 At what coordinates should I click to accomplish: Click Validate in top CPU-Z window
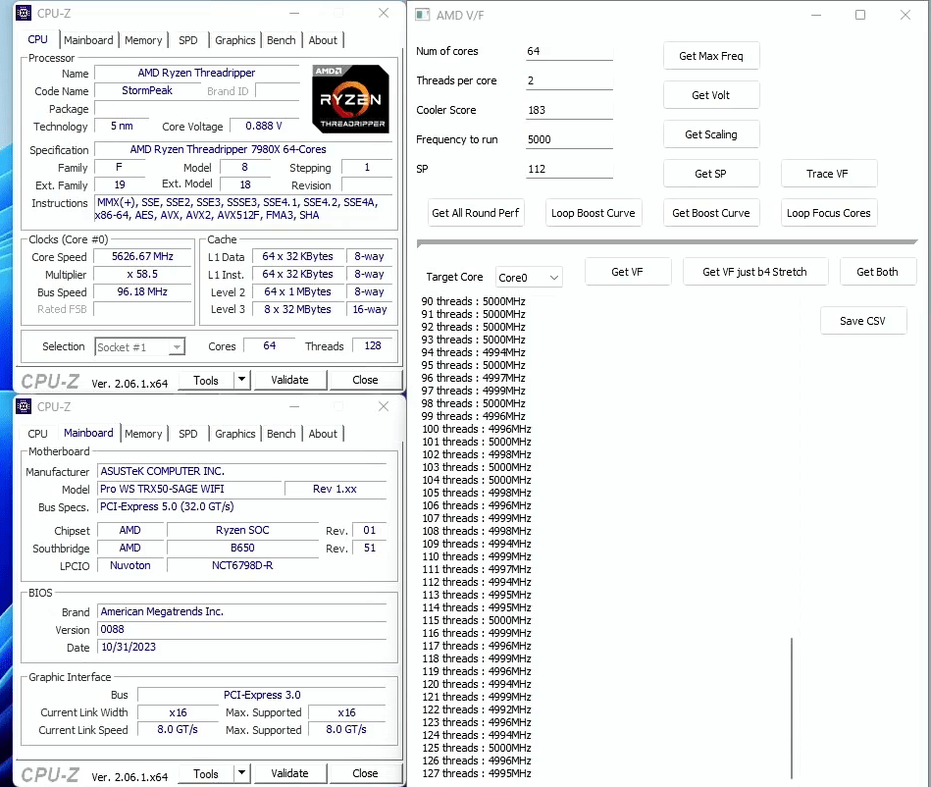(x=289, y=380)
